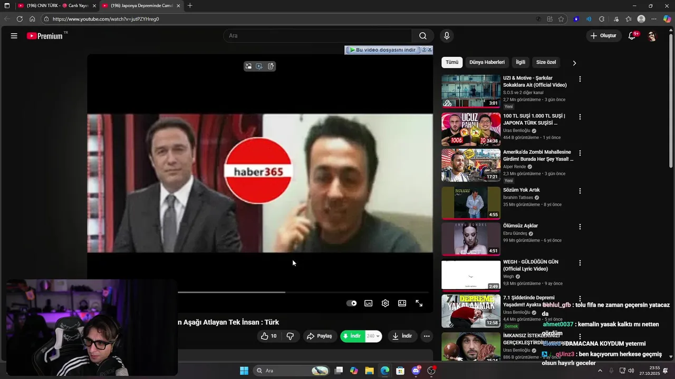Show more filter chips with arrow
The width and height of the screenshot is (675, 379).
[574, 63]
